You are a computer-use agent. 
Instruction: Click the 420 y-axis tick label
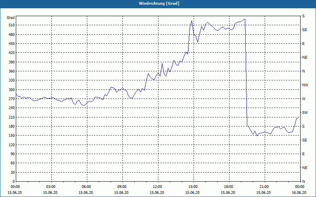(12, 53)
